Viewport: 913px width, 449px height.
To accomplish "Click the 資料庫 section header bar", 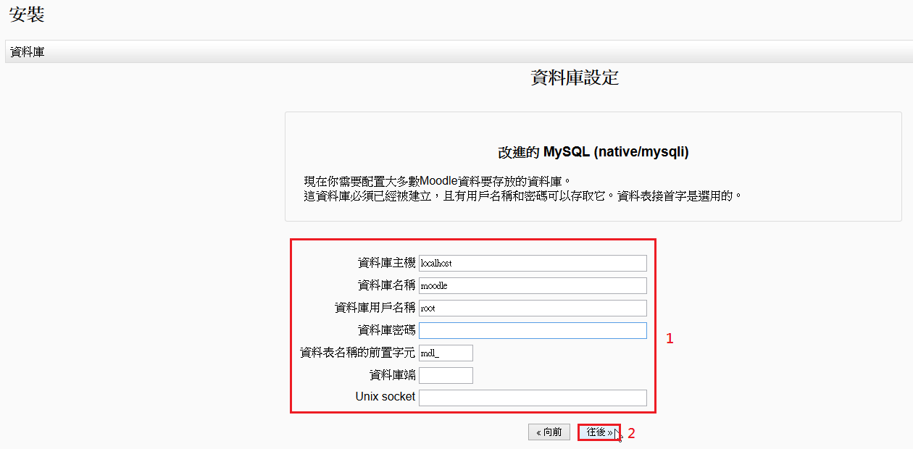I will point(456,52).
